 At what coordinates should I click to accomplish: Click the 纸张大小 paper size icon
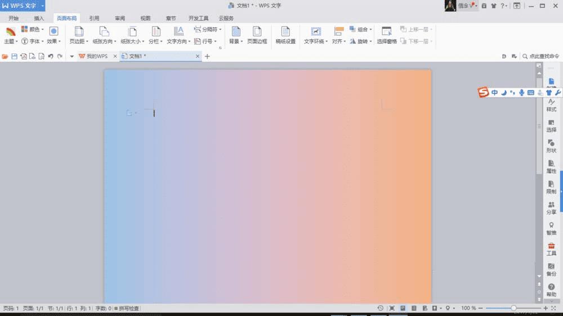click(x=132, y=31)
